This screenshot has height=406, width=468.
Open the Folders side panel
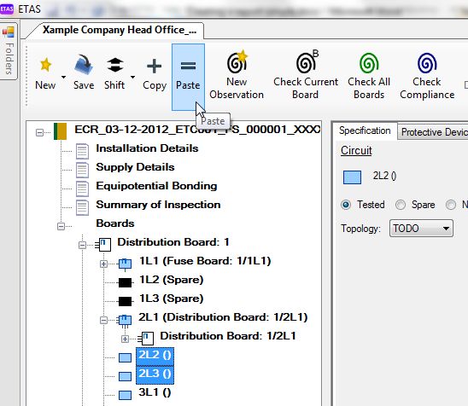click(x=9, y=51)
